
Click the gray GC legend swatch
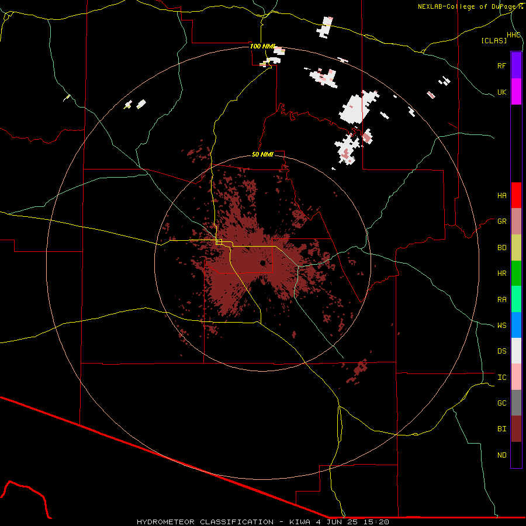(x=516, y=403)
